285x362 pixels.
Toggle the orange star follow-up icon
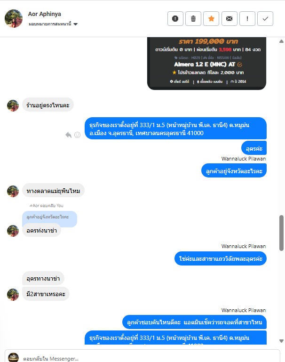(x=211, y=18)
